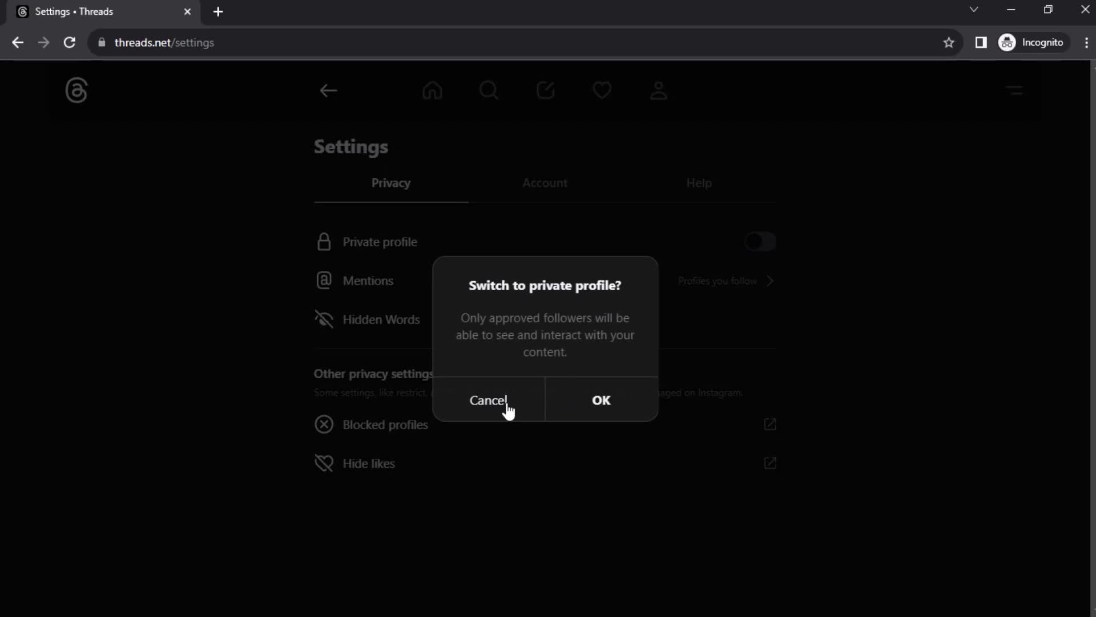Switch to the Account tab
This screenshot has width=1096, height=617.
click(x=545, y=182)
